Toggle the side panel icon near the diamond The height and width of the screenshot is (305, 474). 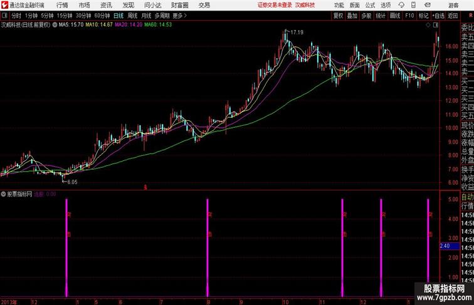pos(436,25)
